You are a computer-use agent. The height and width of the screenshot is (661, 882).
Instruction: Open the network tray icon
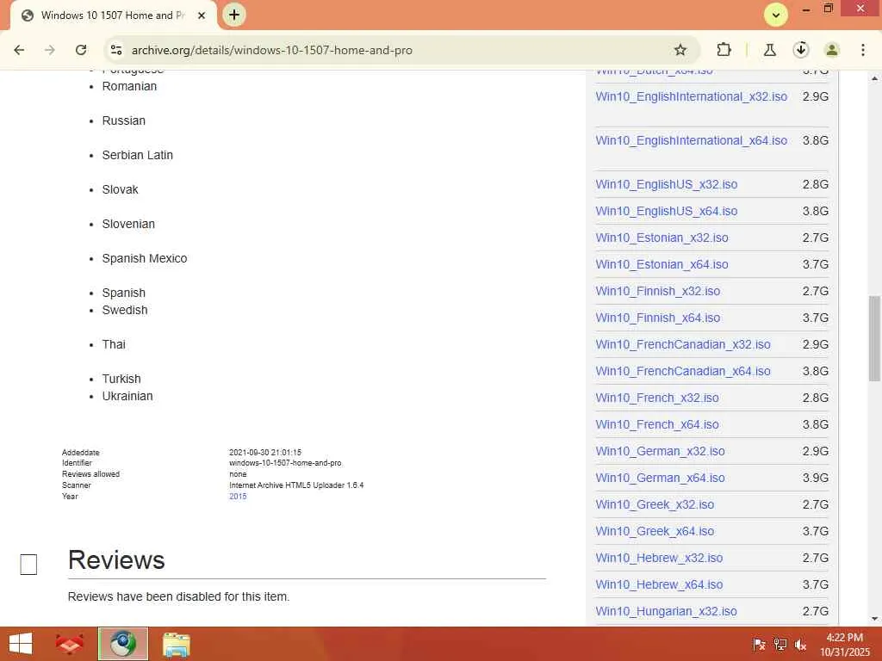(780, 645)
